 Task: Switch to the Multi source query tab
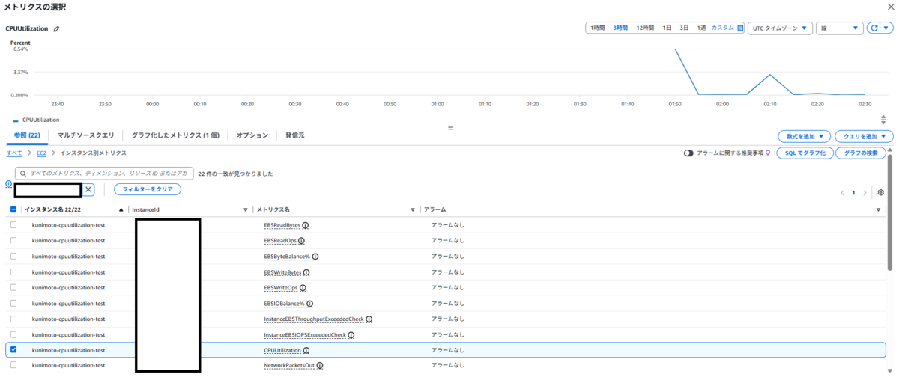86,135
